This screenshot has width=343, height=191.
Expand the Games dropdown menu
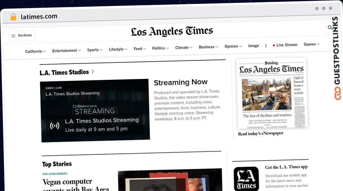point(312,44)
